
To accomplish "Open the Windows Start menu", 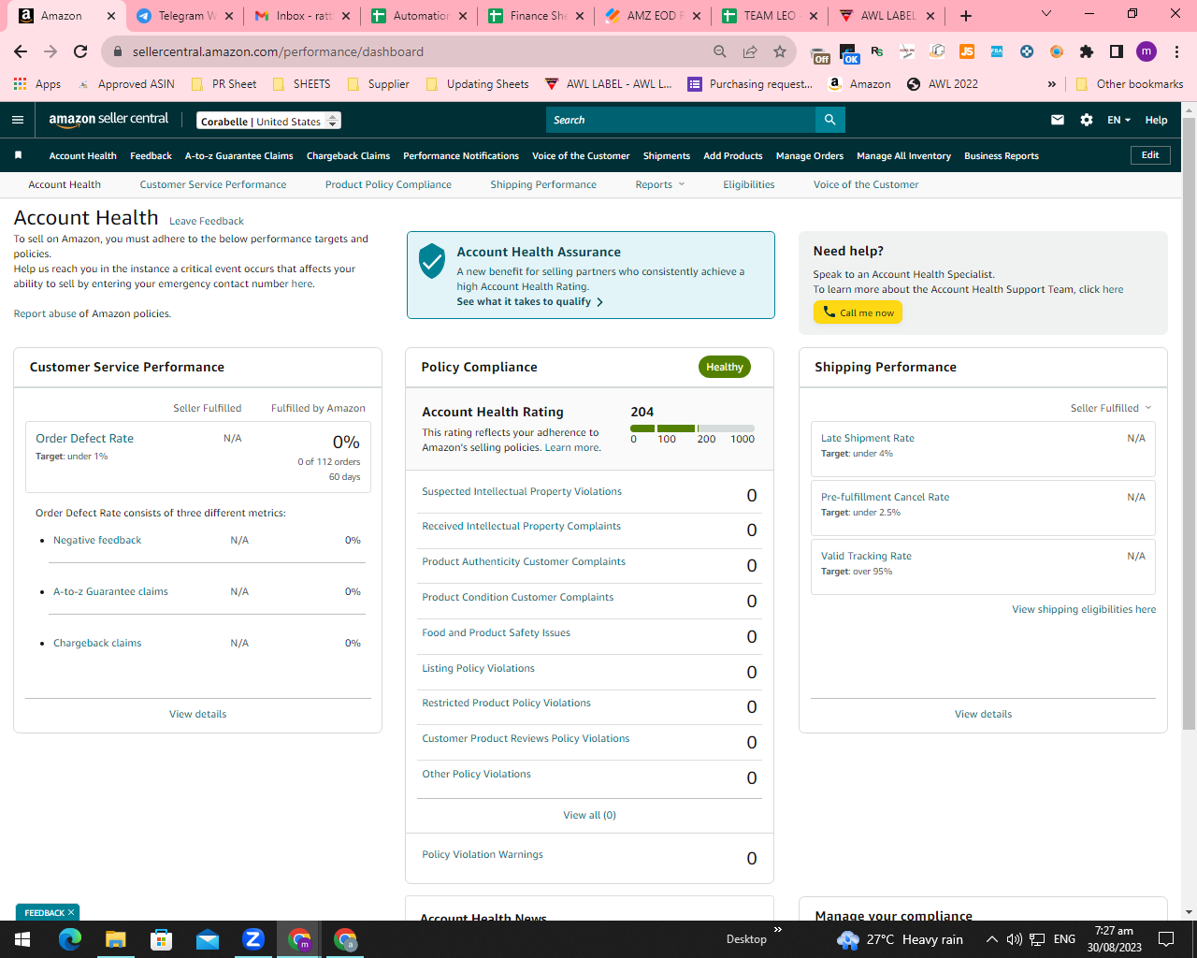I will click(22, 939).
